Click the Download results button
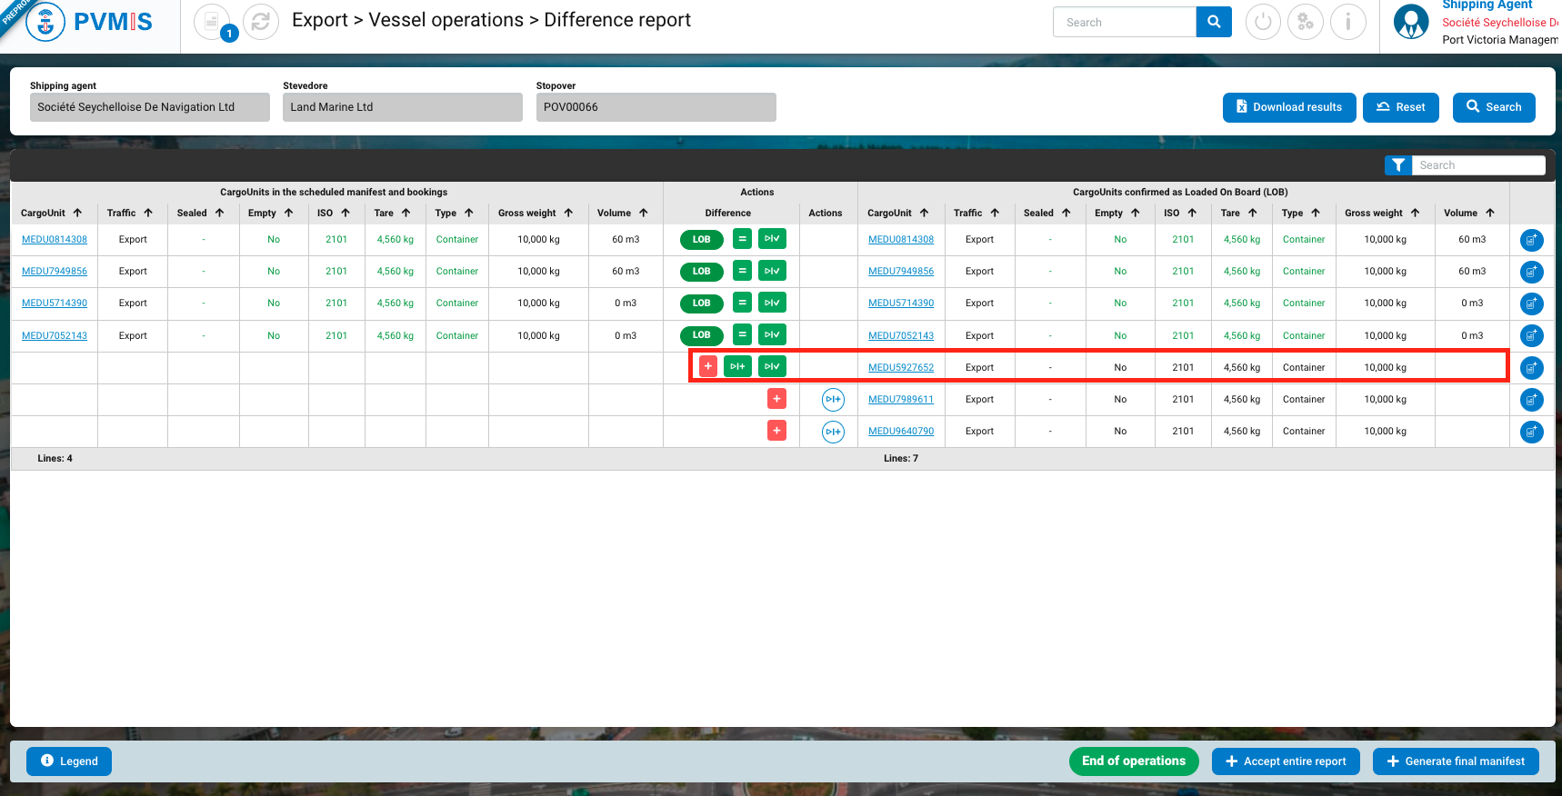The width and height of the screenshot is (1562, 796). pos(1288,107)
